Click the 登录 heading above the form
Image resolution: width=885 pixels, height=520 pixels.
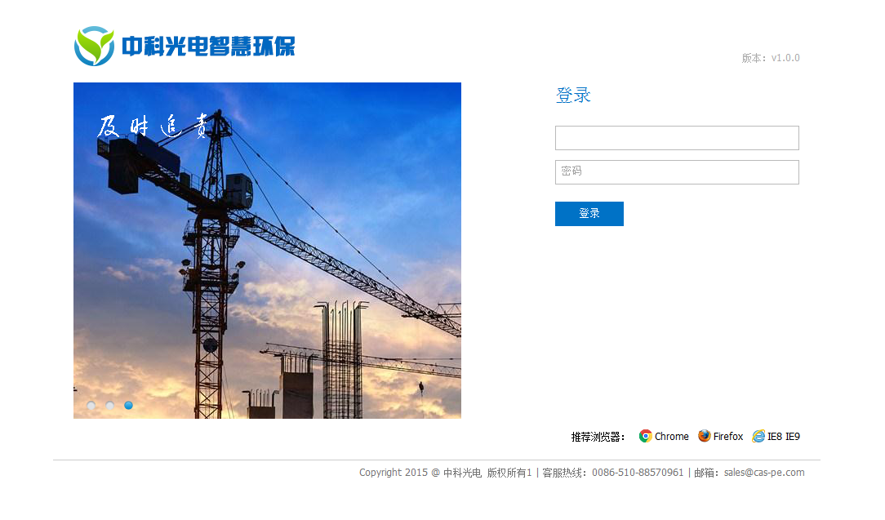[573, 95]
